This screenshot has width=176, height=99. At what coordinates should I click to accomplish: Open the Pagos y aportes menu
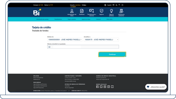click(72, 19)
